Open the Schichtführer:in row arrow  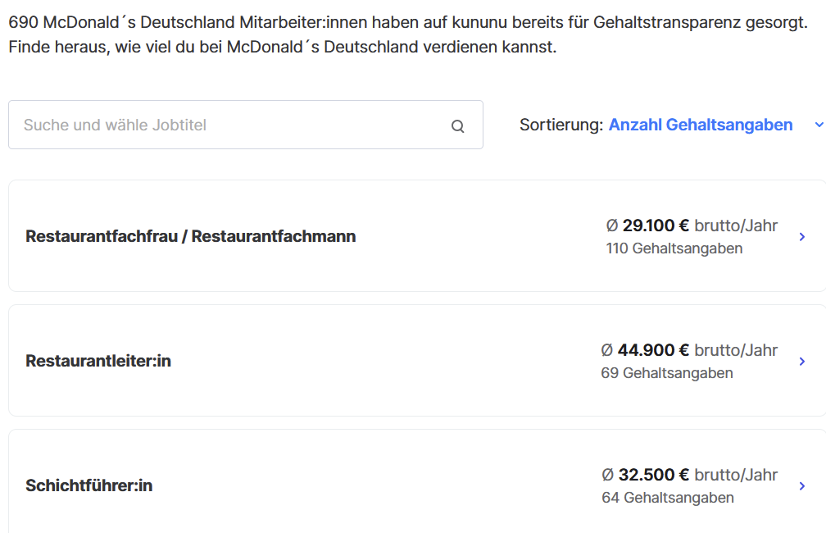point(802,486)
